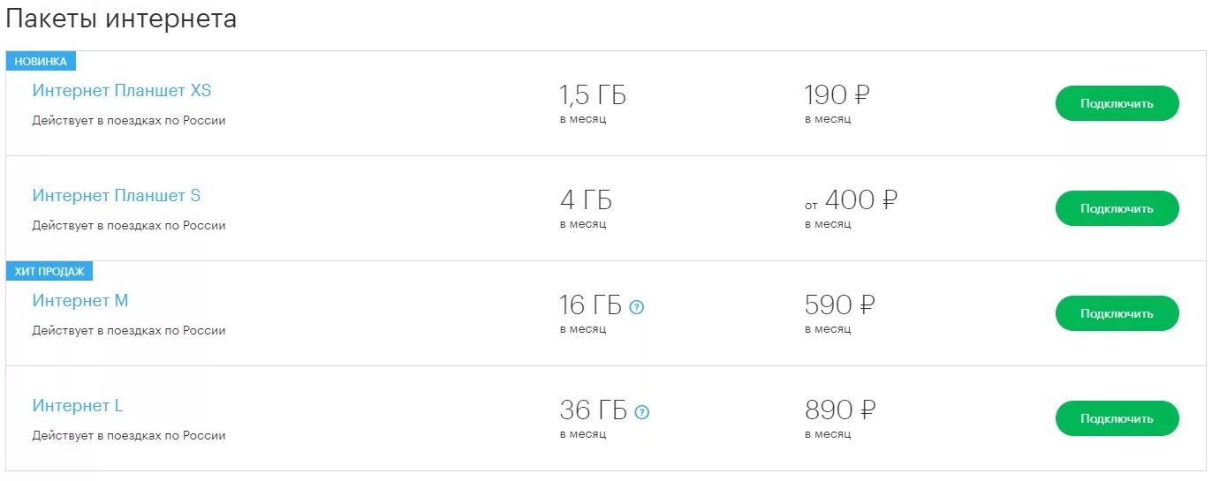Click the от 400 ₽ price
Image resolution: width=1212 pixels, height=481 pixels.
[x=851, y=200]
